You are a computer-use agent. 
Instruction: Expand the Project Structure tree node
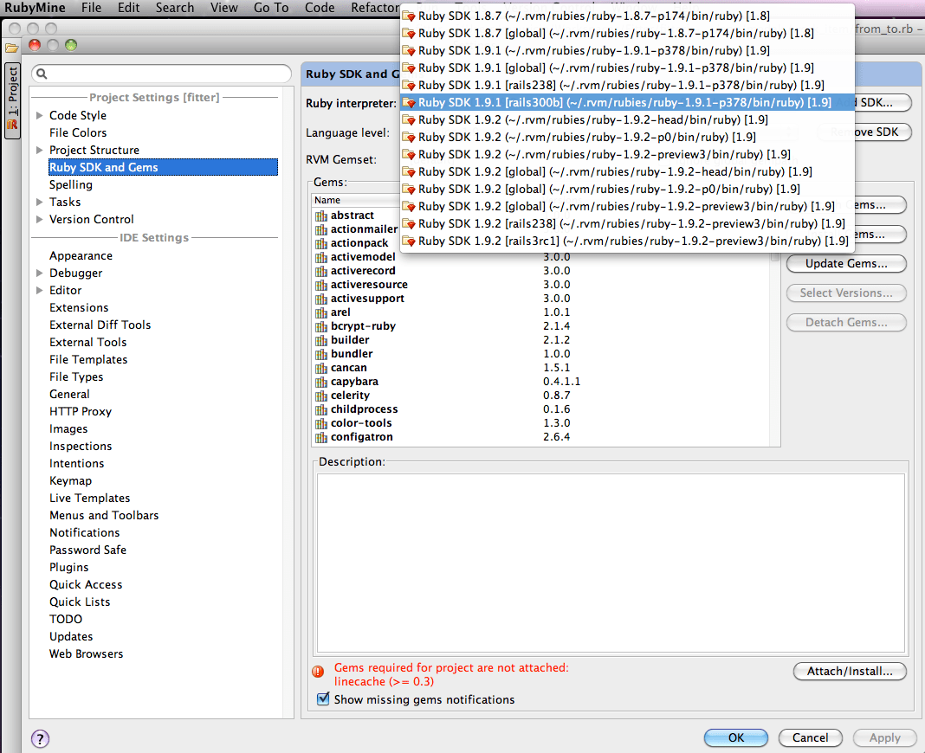point(40,151)
